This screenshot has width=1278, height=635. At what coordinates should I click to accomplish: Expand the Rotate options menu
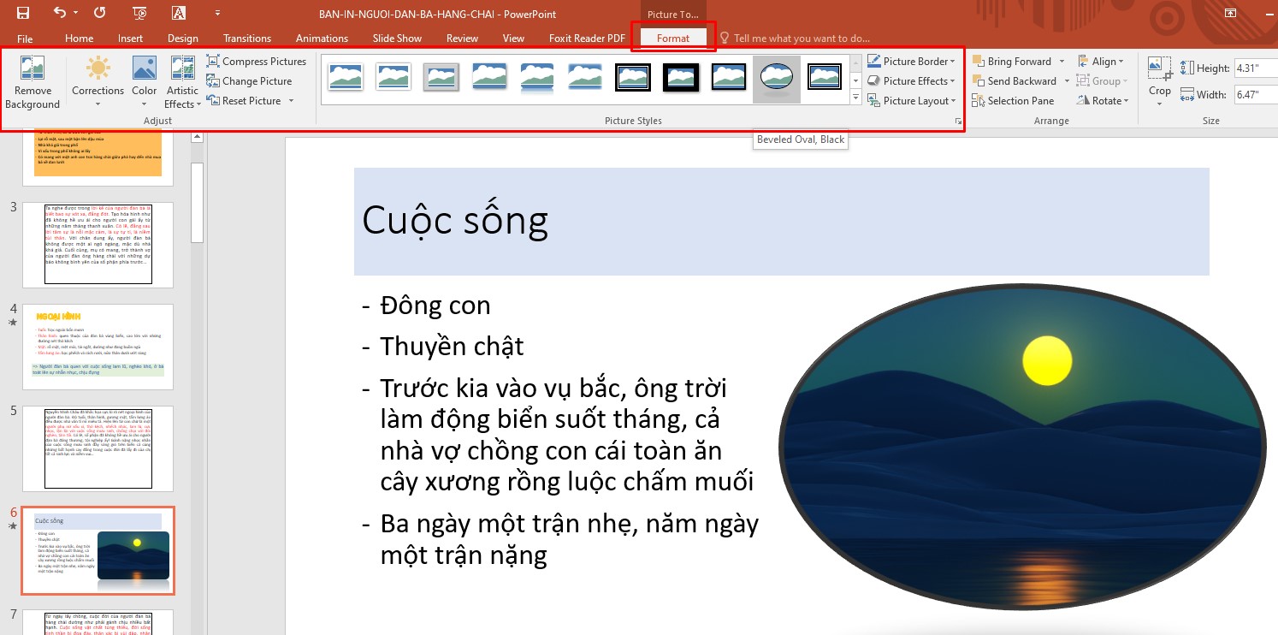(1103, 100)
